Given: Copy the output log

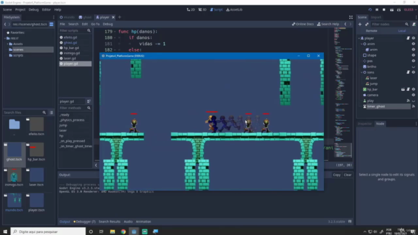Looking at the screenshot, I should tap(337, 175).
